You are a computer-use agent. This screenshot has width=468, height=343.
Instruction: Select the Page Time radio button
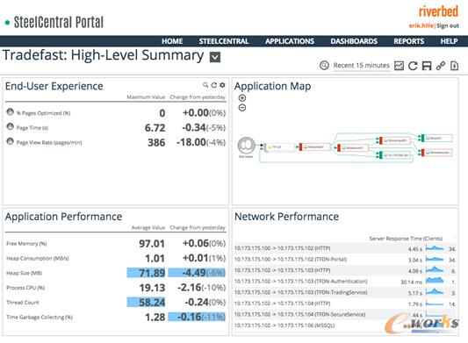point(11,126)
